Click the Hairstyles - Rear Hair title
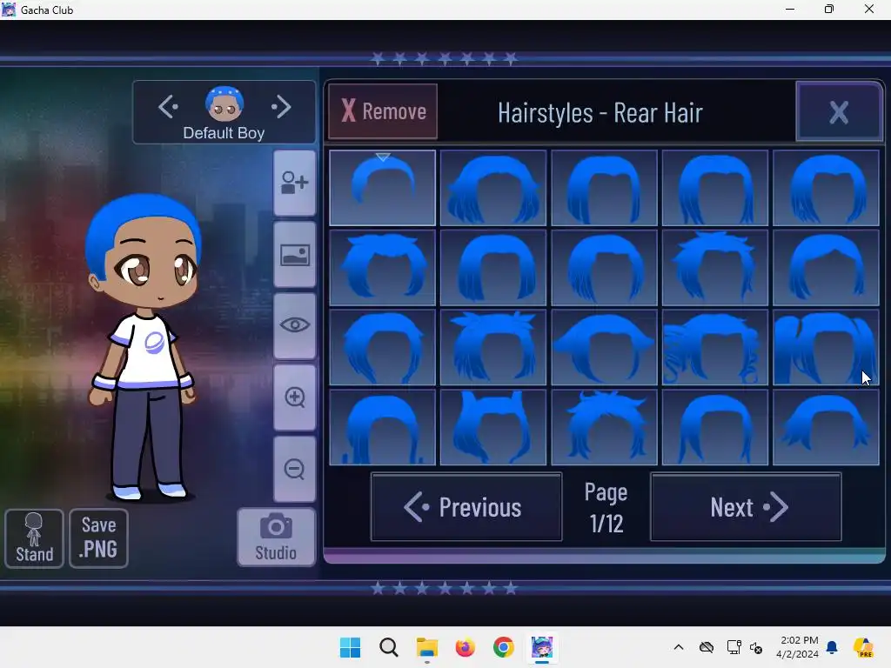 [x=600, y=112]
